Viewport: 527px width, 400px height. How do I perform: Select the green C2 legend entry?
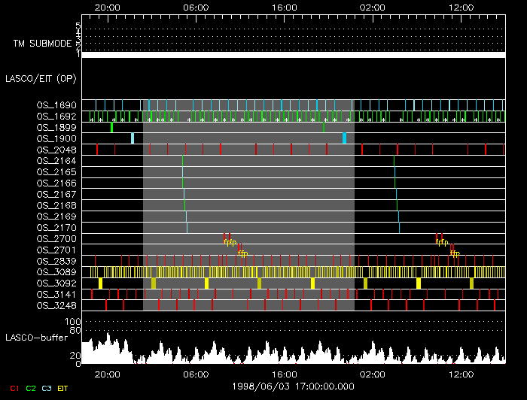pyautogui.click(x=31, y=389)
